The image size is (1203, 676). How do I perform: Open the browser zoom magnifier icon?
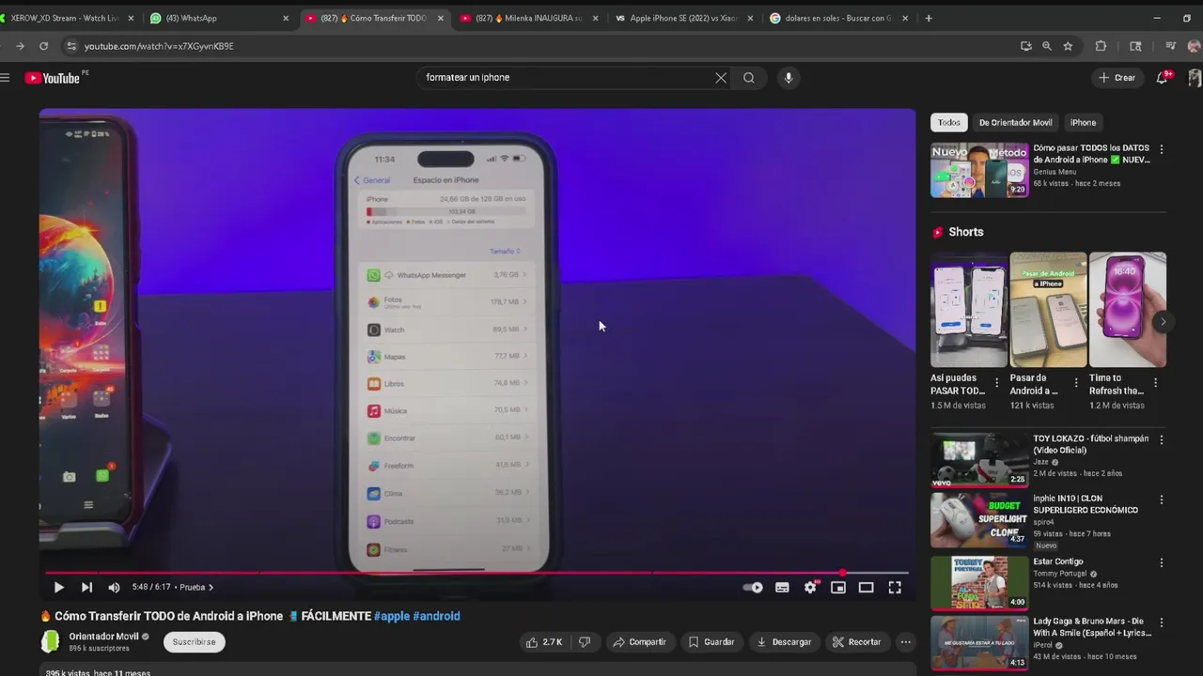coord(1047,46)
